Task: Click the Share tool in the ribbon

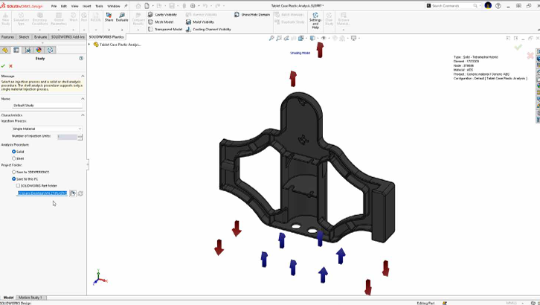Action: pyautogui.click(x=109, y=17)
